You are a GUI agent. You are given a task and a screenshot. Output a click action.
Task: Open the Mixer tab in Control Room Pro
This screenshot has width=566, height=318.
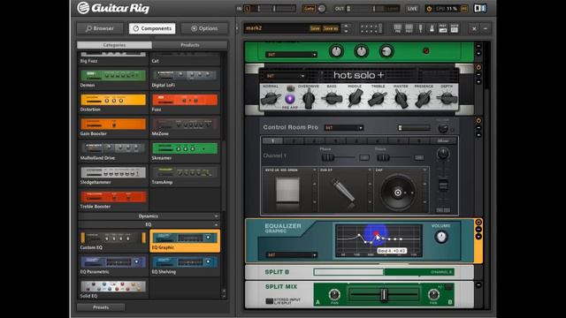tap(443, 140)
